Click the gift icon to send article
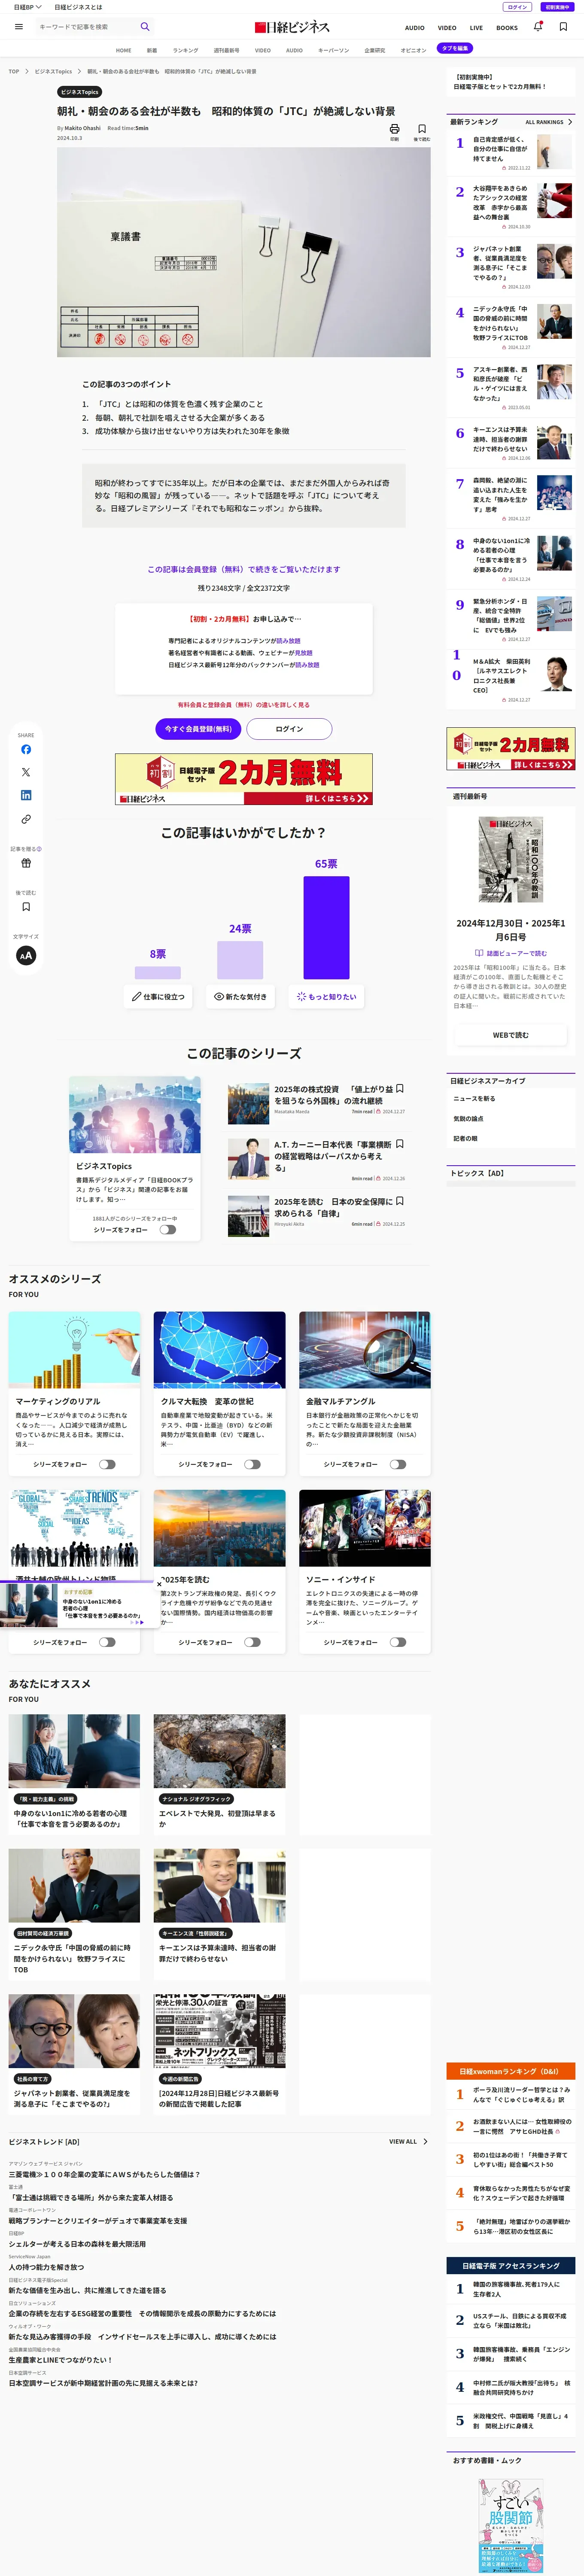Viewport: 584px width, 2576px height. [x=26, y=863]
